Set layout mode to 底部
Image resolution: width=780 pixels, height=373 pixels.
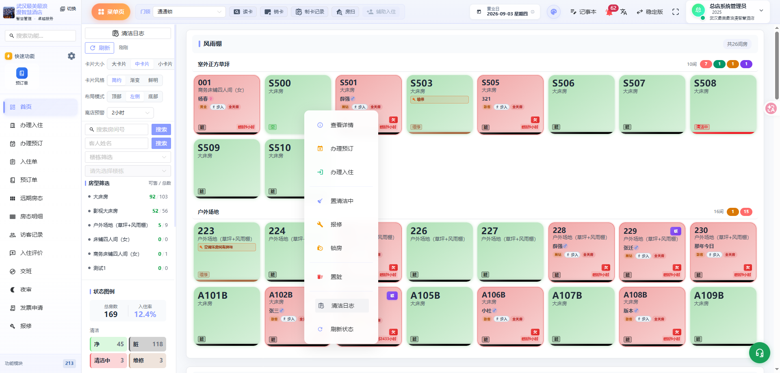(x=153, y=96)
